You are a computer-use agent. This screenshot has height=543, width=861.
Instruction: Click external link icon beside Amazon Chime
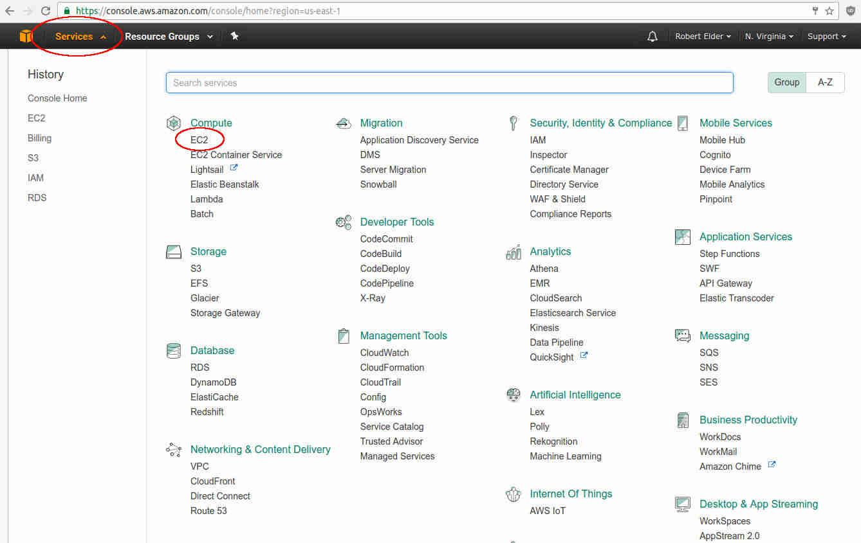[772, 465]
